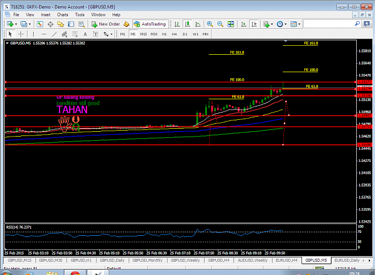Switch chart to Bar Chart mode
The image size is (376, 275).
pos(177,24)
